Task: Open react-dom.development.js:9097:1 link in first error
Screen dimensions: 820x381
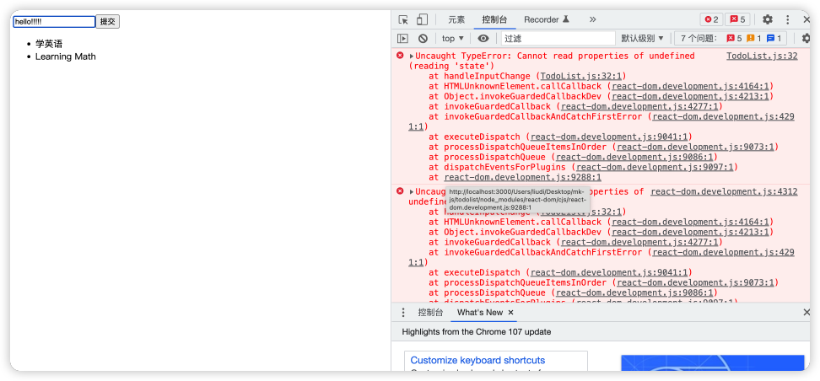Action: pos(654,167)
